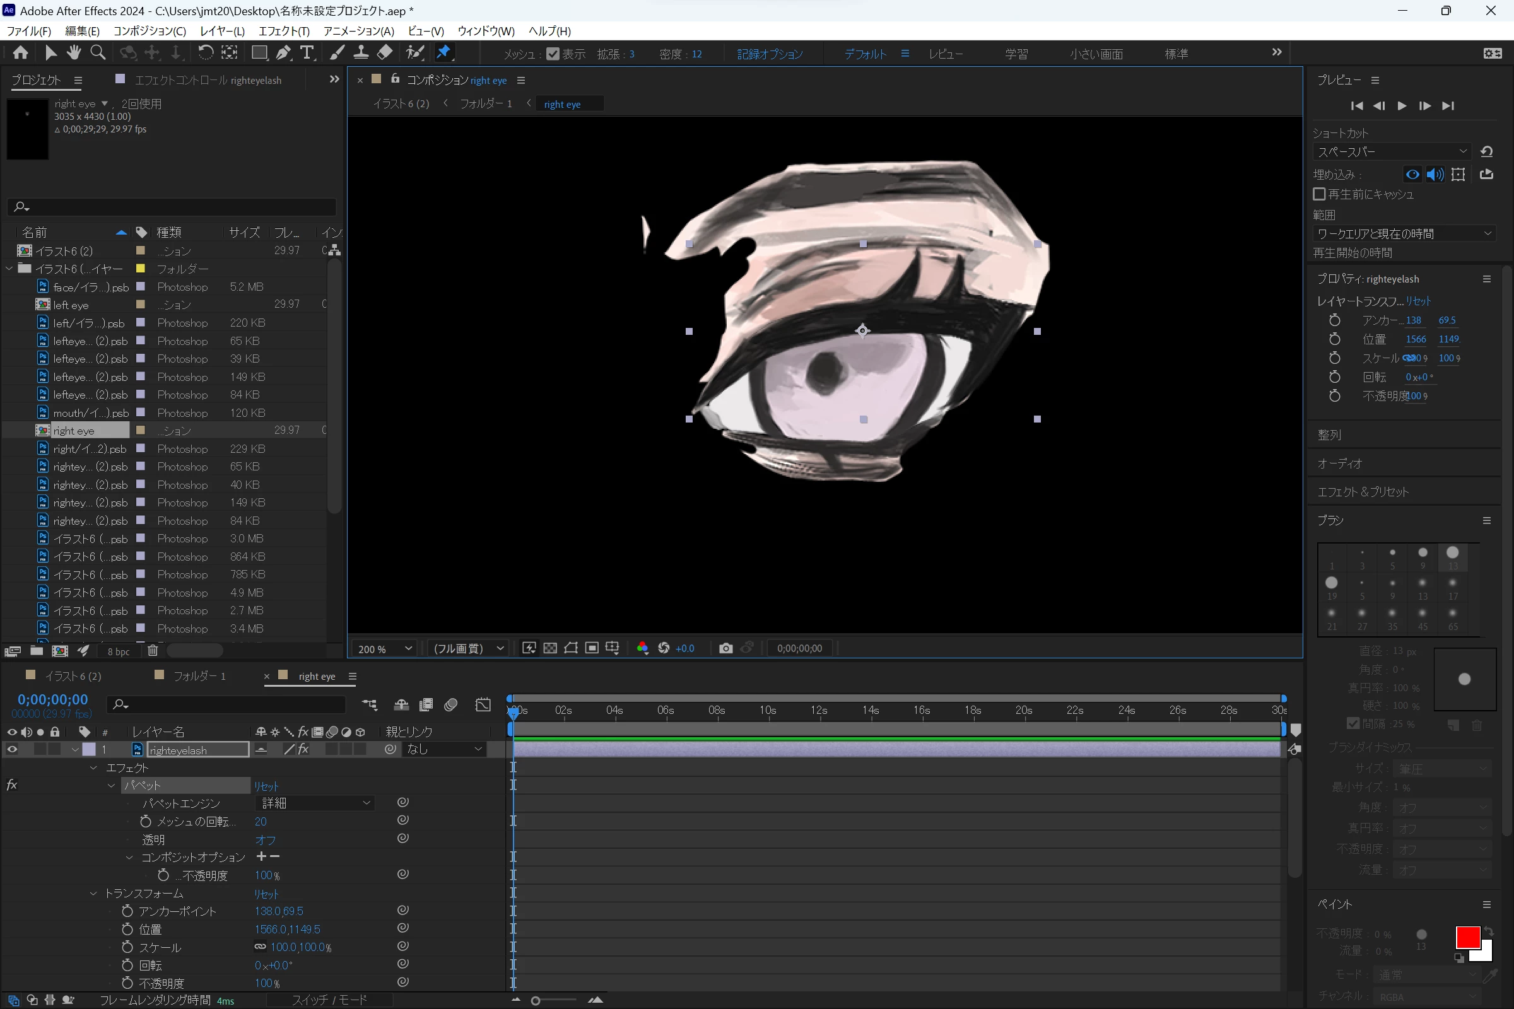Open the 200 % magnification dropdown
Screen dimensions: 1514x1009
click(x=385, y=649)
